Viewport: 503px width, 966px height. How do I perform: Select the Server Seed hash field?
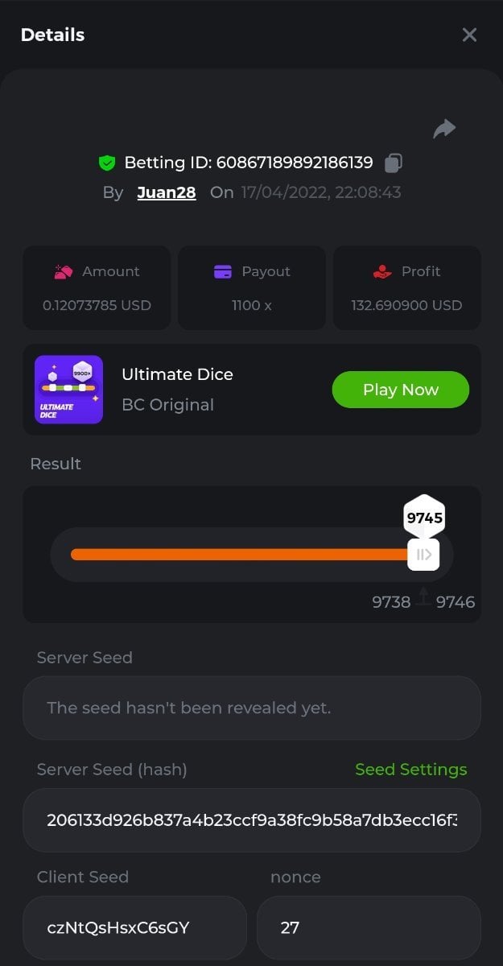(252, 820)
